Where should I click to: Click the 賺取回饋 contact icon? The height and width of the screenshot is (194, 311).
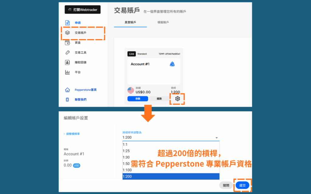pyautogui.click(x=67, y=62)
